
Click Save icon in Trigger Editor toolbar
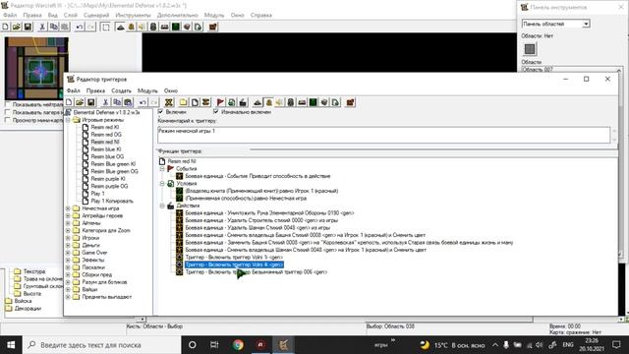pos(90,102)
